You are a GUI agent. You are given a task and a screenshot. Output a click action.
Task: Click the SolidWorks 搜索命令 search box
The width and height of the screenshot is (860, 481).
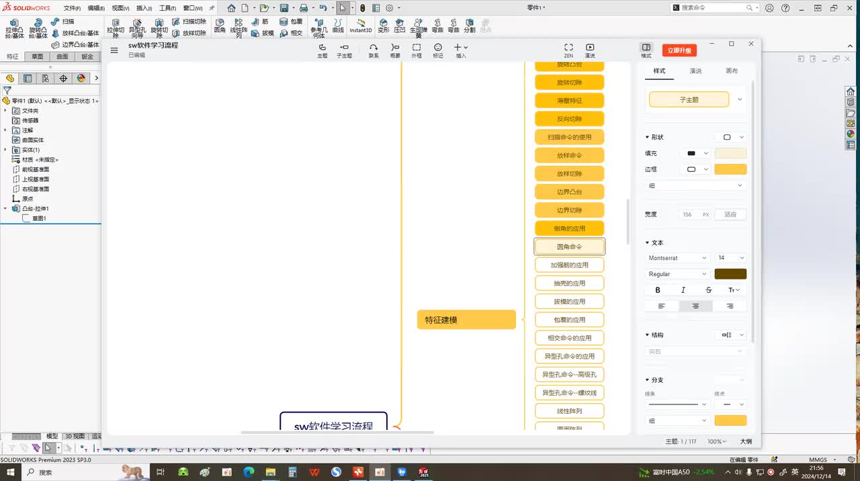(716, 8)
